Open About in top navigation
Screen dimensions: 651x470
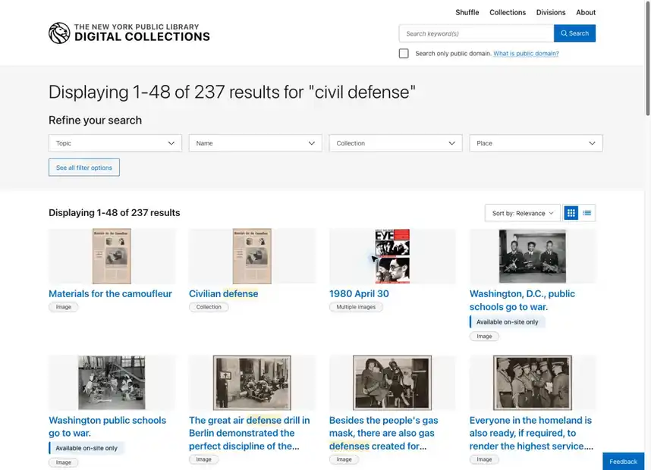[586, 12]
